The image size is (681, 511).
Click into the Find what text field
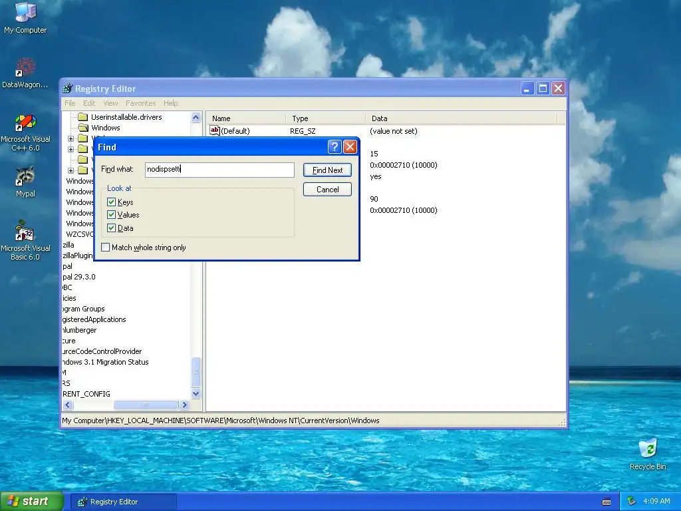(219, 170)
